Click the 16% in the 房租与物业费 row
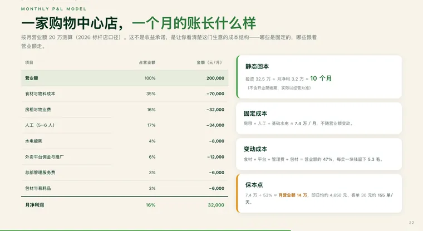The width and height of the screenshot is (423, 231). [x=151, y=110]
